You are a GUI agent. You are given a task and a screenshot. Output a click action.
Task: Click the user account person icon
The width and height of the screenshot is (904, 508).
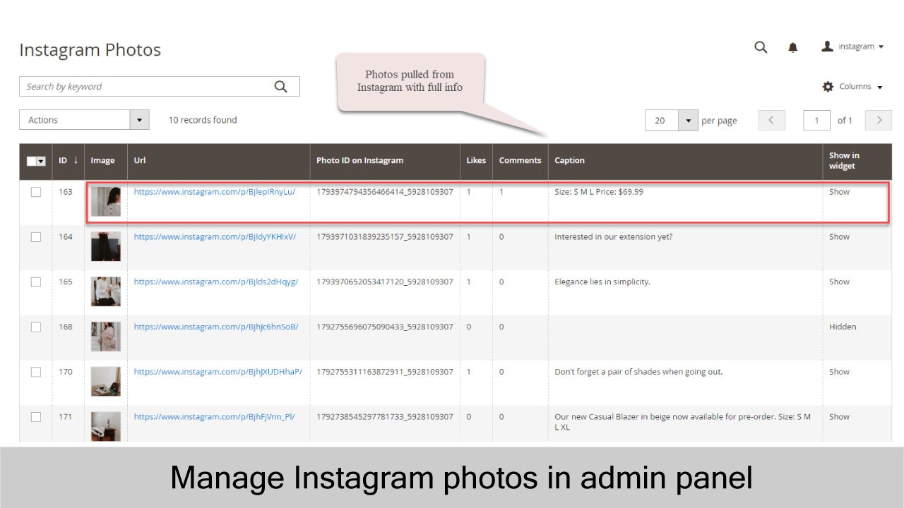(x=827, y=46)
